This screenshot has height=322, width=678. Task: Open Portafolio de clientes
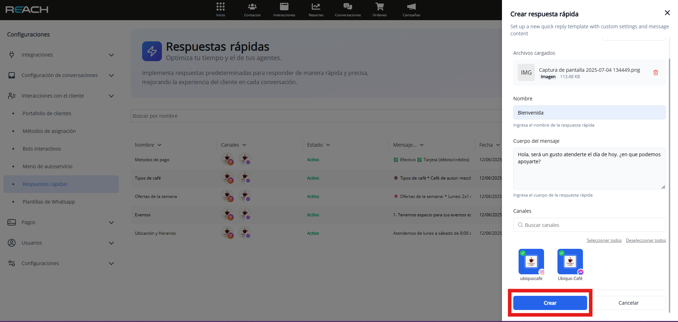point(47,113)
